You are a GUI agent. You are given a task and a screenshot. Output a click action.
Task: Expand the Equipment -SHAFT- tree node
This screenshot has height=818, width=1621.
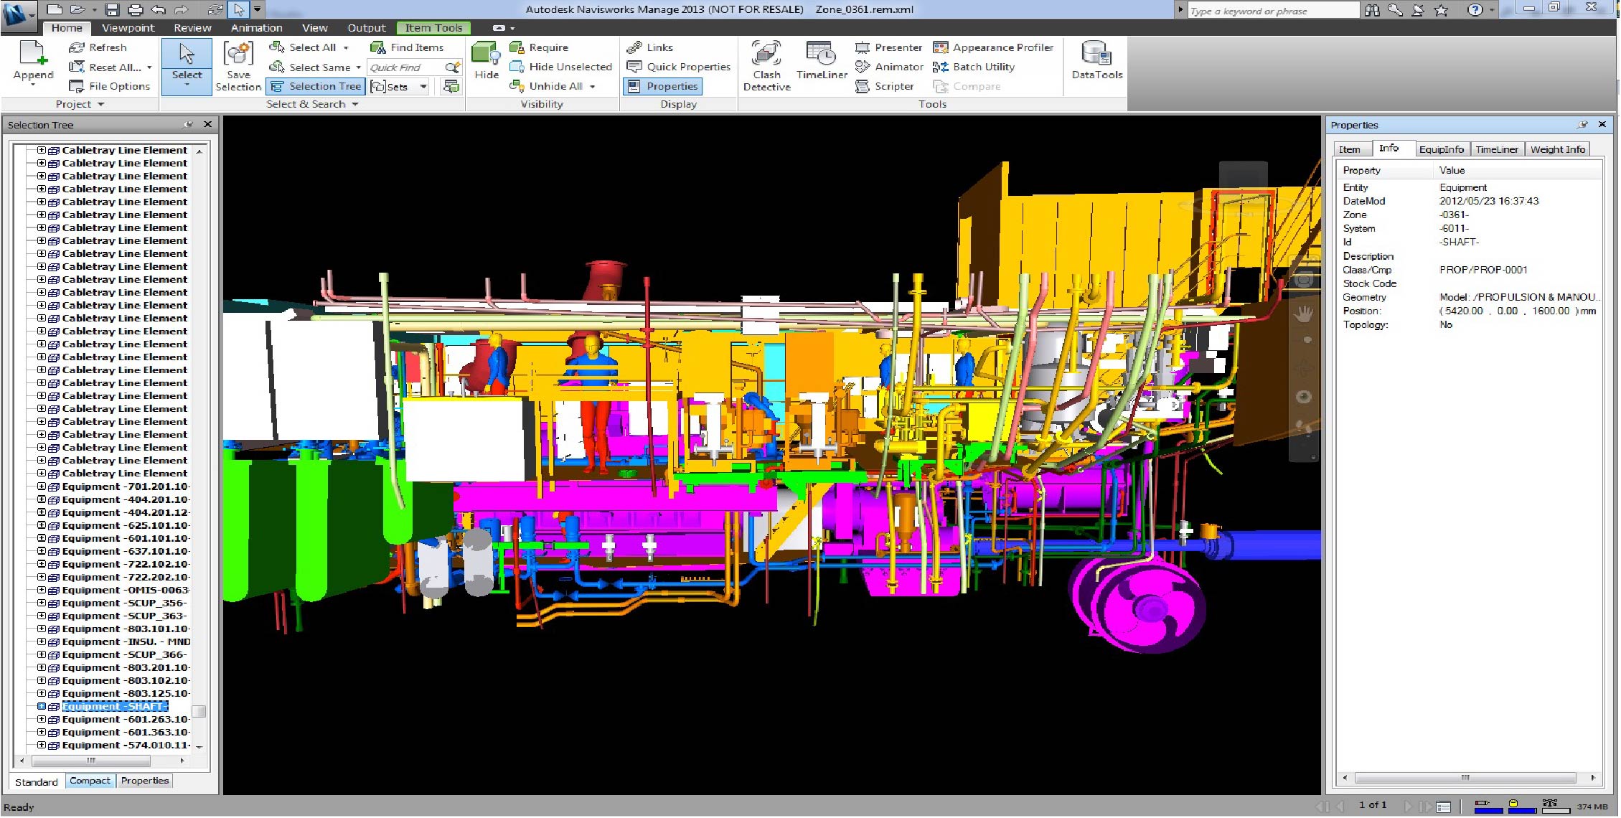click(x=42, y=706)
